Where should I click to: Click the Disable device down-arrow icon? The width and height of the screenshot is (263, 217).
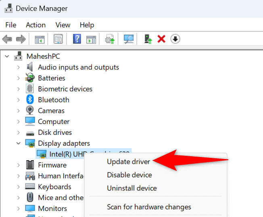tap(175, 39)
